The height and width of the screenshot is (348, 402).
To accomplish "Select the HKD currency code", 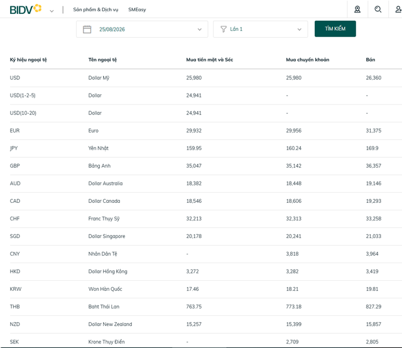I will [x=15, y=271].
